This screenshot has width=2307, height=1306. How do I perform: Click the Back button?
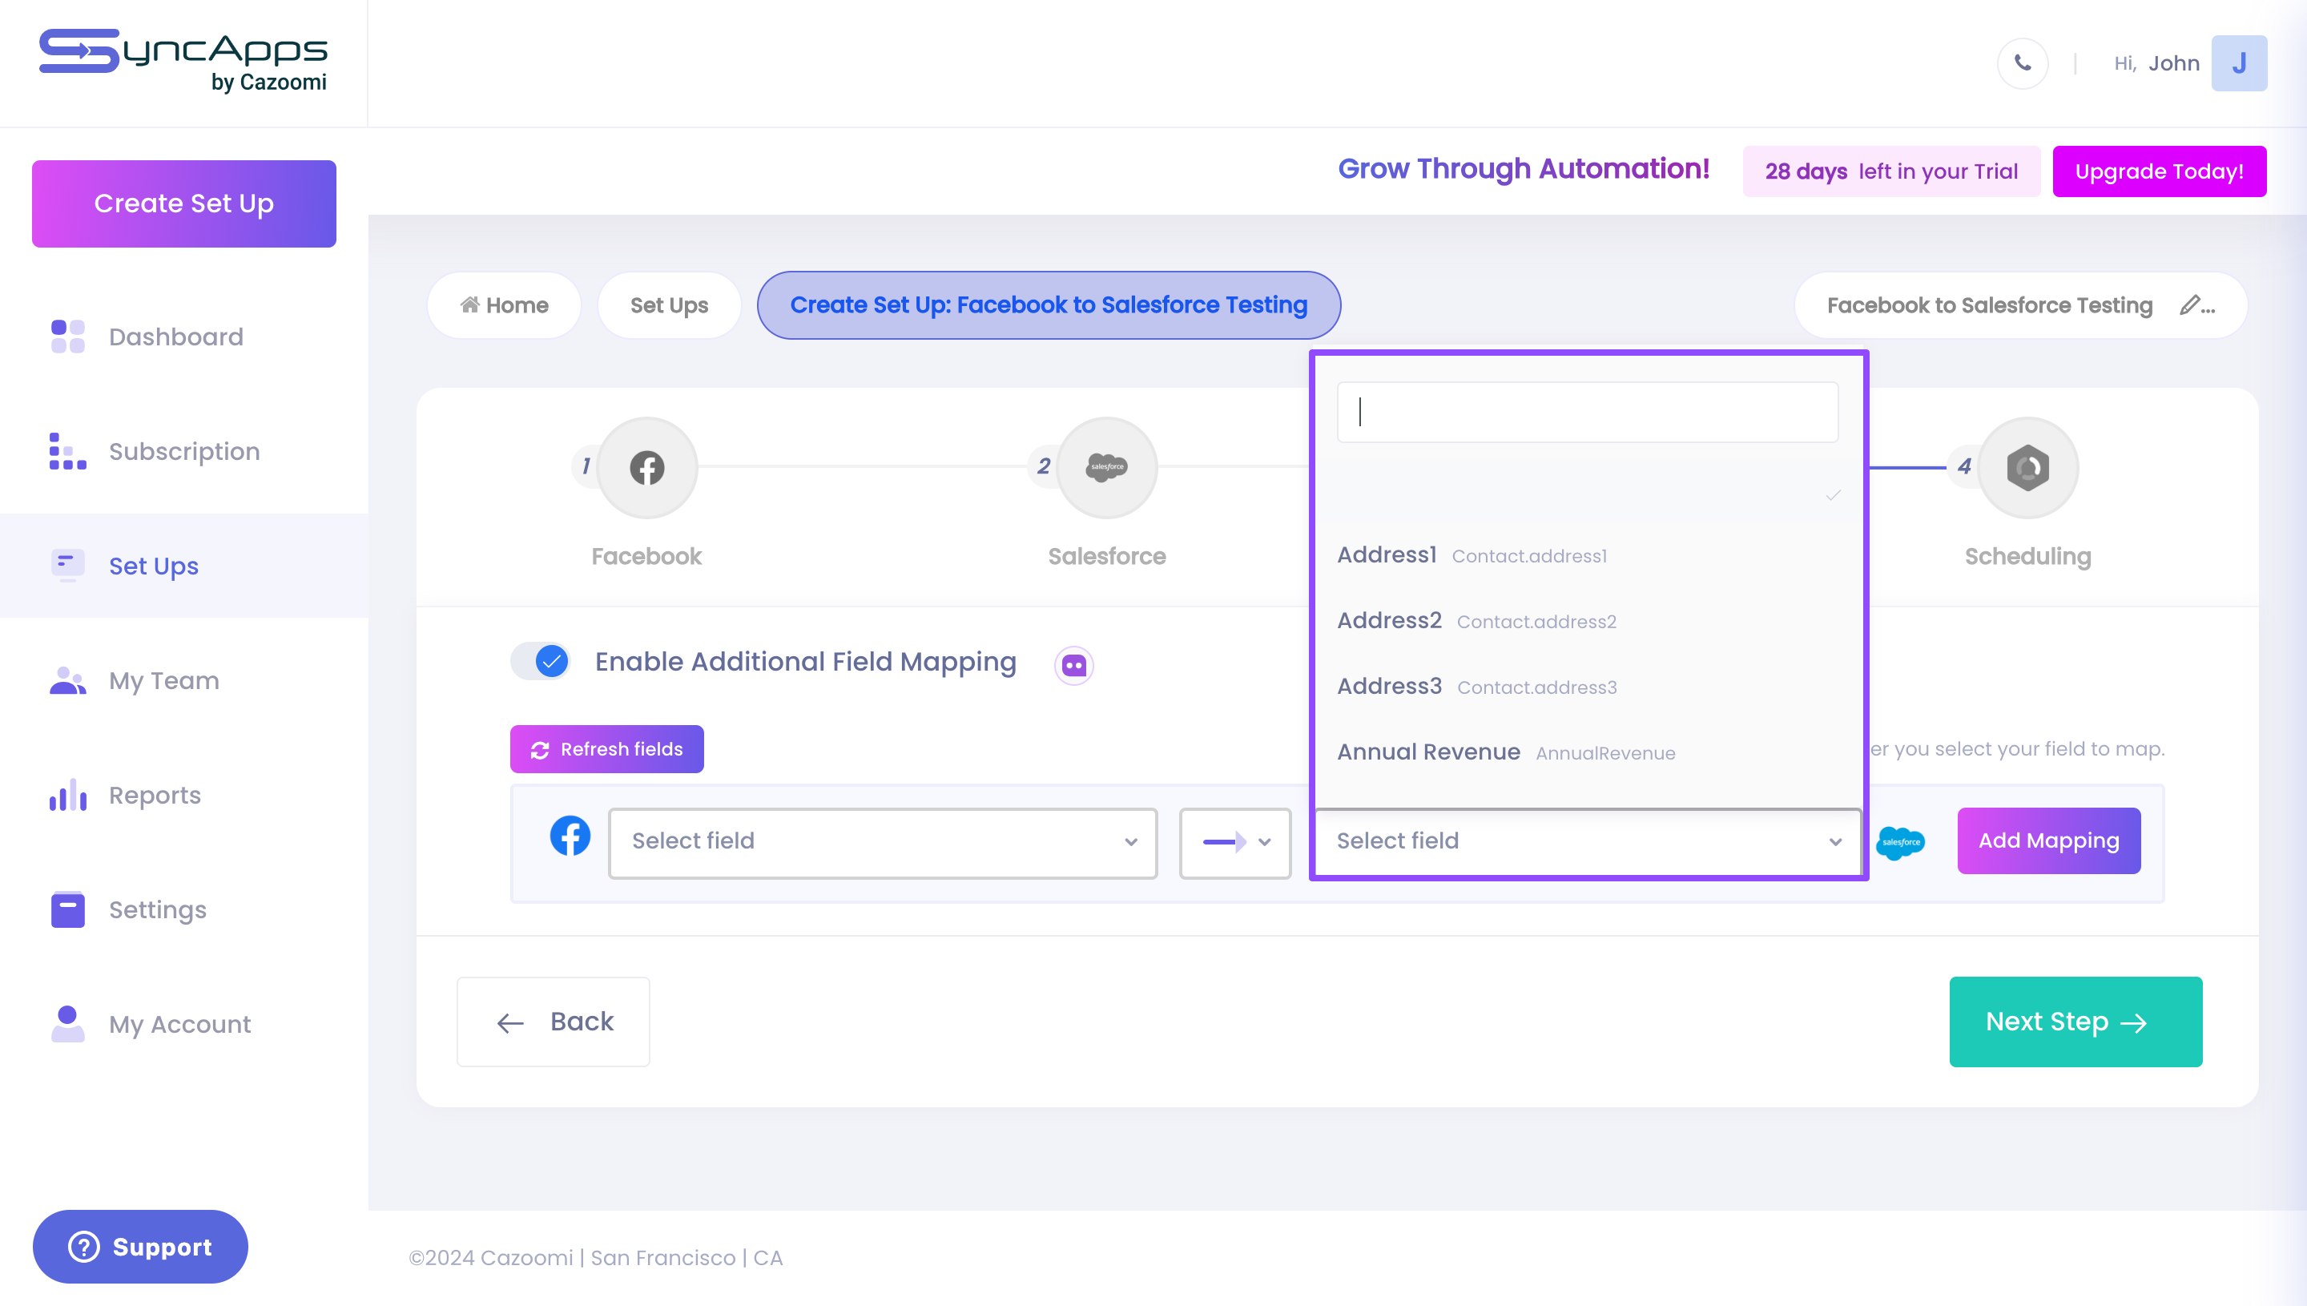coord(554,1022)
